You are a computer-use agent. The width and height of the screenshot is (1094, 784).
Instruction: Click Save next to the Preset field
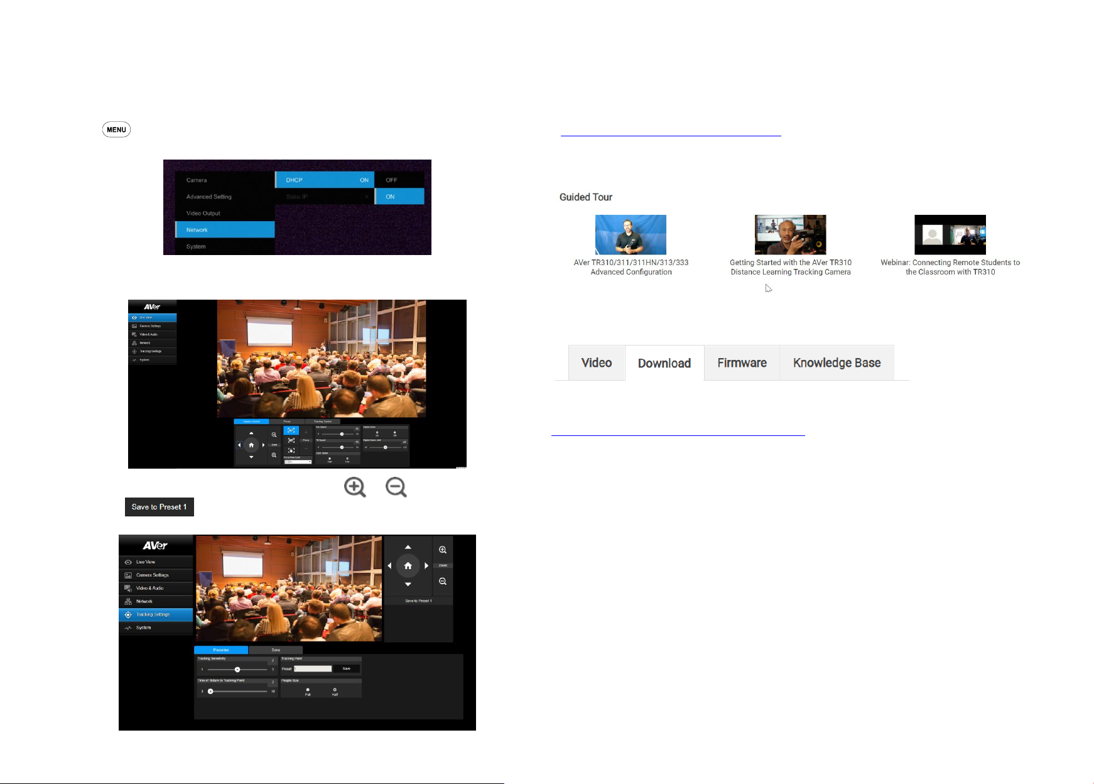tap(346, 668)
